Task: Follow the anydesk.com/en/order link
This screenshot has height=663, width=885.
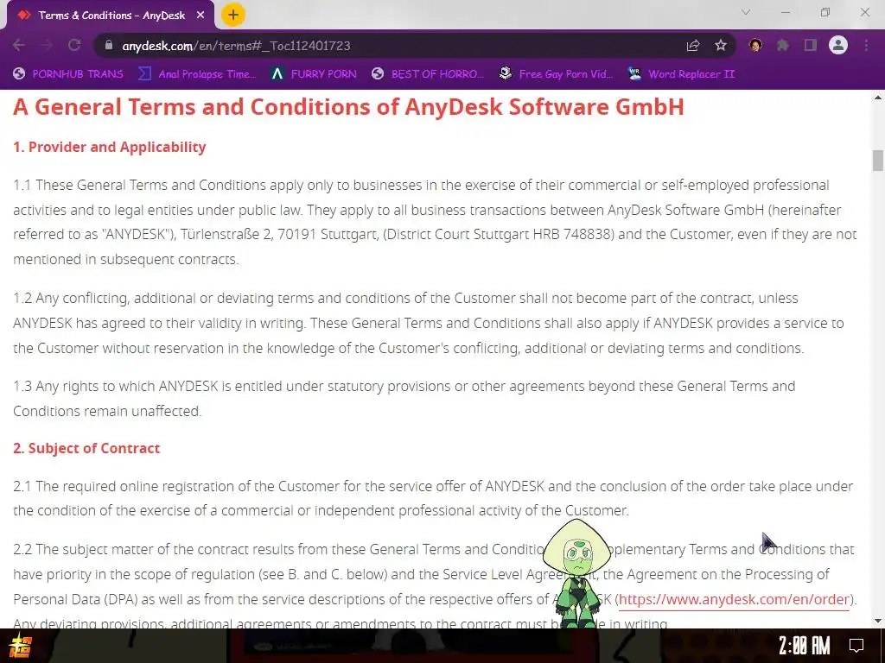Action: (x=734, y=599)
